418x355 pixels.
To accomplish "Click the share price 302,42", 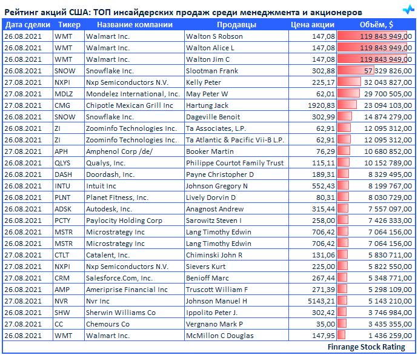I will tap(323, 313).
